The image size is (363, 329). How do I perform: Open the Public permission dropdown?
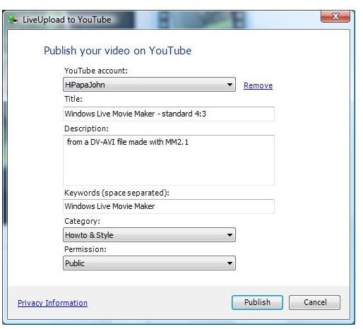[149, 263]
